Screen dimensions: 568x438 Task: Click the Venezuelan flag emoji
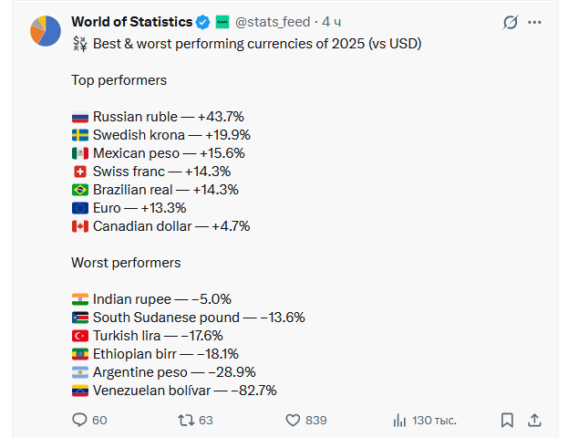coord(80,391)
